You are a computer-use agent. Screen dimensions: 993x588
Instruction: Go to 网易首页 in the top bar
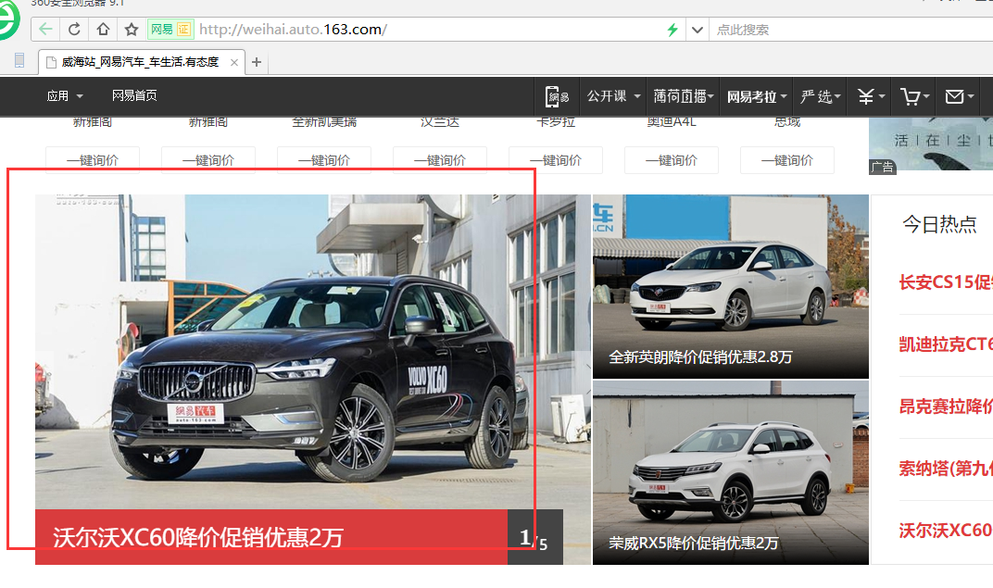[x=134, y=95]
